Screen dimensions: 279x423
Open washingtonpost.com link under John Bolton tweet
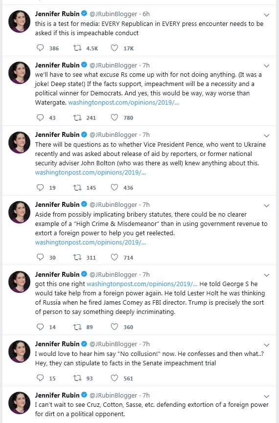[x=90, y=173]
